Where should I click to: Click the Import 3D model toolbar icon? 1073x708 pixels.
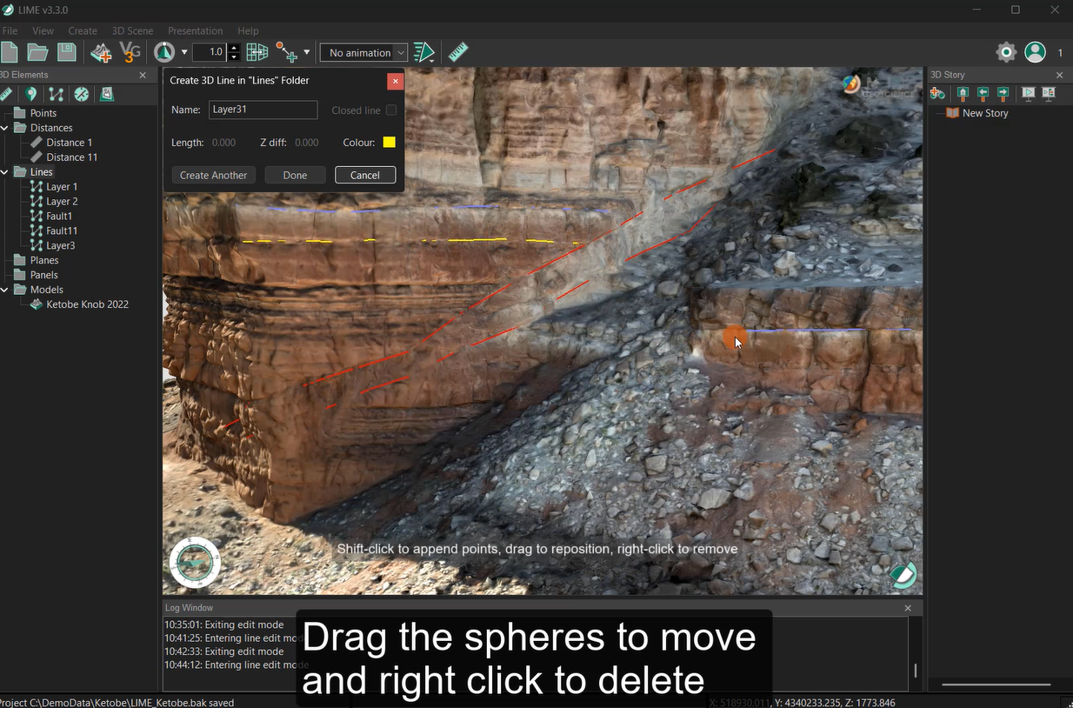pyautogui.click(x=101, y=52)
